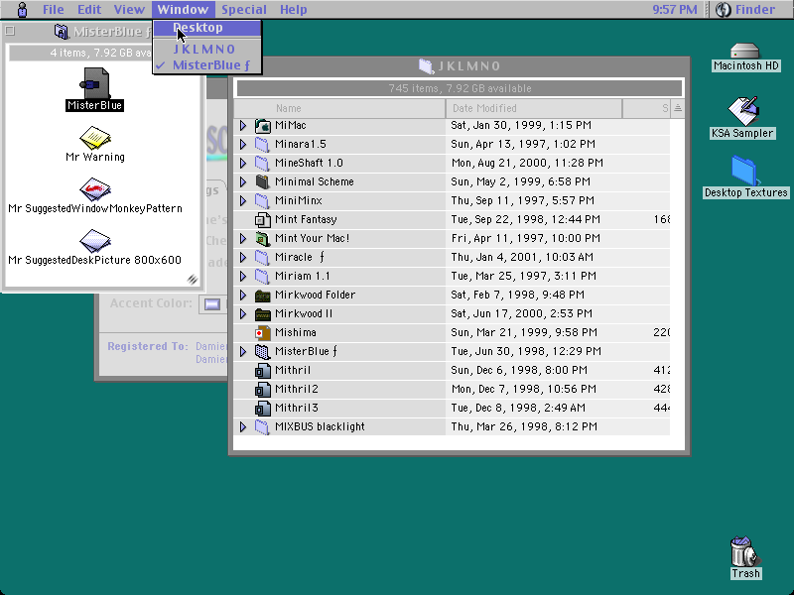The width and height of the screenshot is (794, 595).
Task: Expand the MiMac folder disclosure triangle
Action: coord(243,126)
